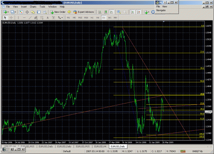
Task: Click the Default profile status field
Action: click(x=67, y=151)
